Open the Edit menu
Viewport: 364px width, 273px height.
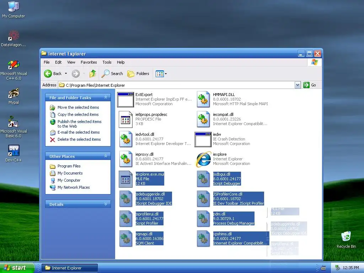coord(58,62)
